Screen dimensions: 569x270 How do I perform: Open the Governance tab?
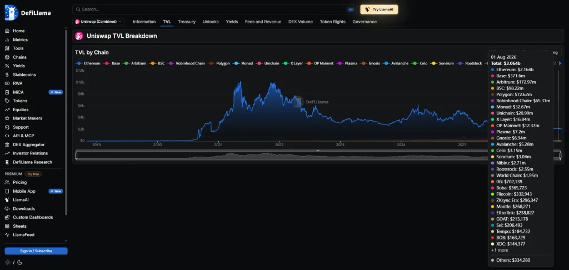(365, 22)
